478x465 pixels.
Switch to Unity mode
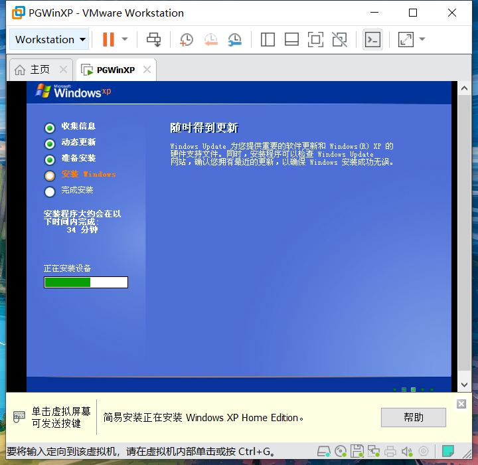[x=339, y=39]
